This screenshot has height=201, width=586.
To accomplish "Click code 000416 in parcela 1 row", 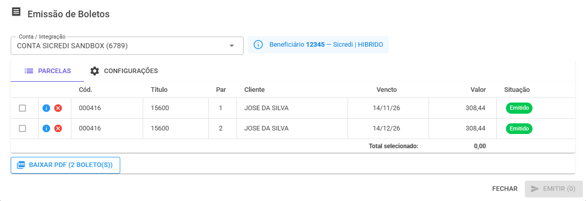I will [x=90, y=108].
